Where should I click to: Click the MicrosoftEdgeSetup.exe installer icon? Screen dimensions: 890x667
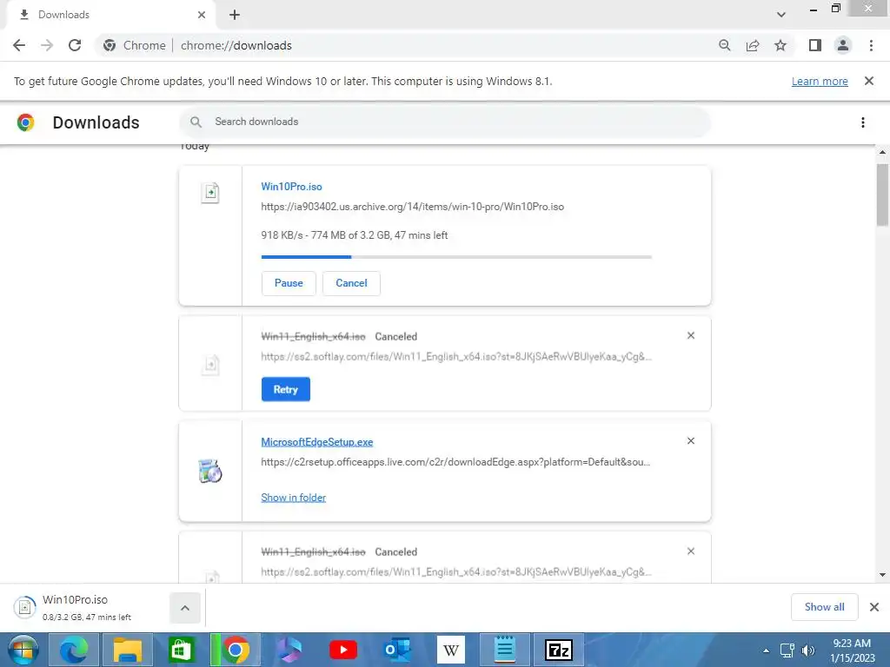coord(210,471)
